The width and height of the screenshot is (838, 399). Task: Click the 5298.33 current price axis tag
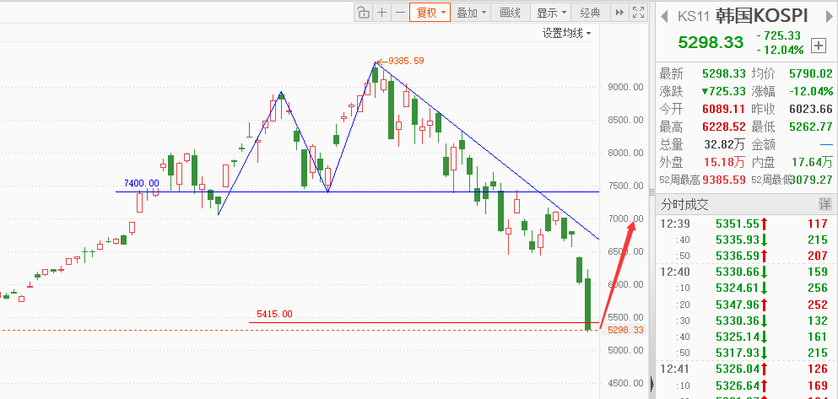click(x=624, y=331)
